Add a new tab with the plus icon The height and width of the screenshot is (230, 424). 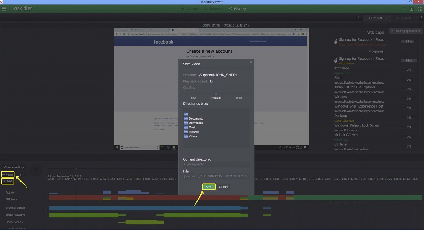(359, 17)
